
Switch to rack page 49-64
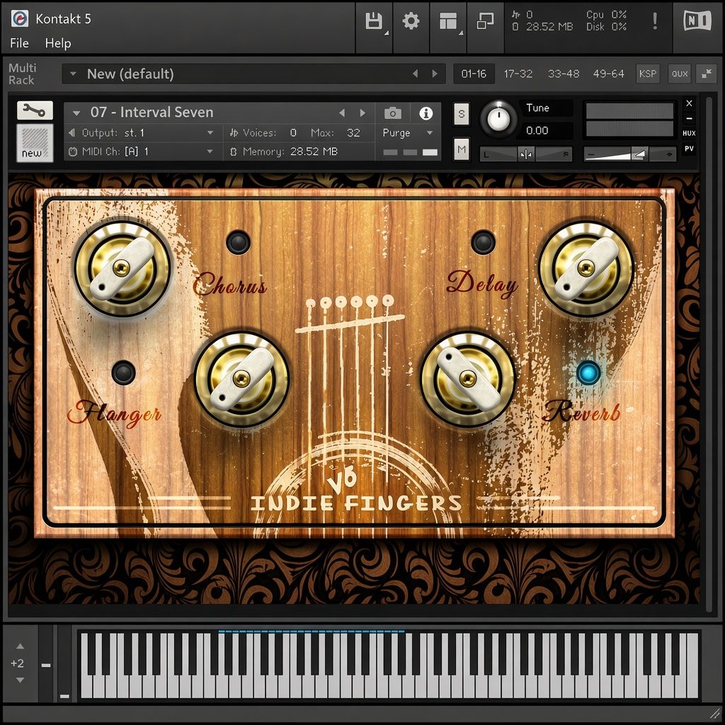click(x=608, y=74)
